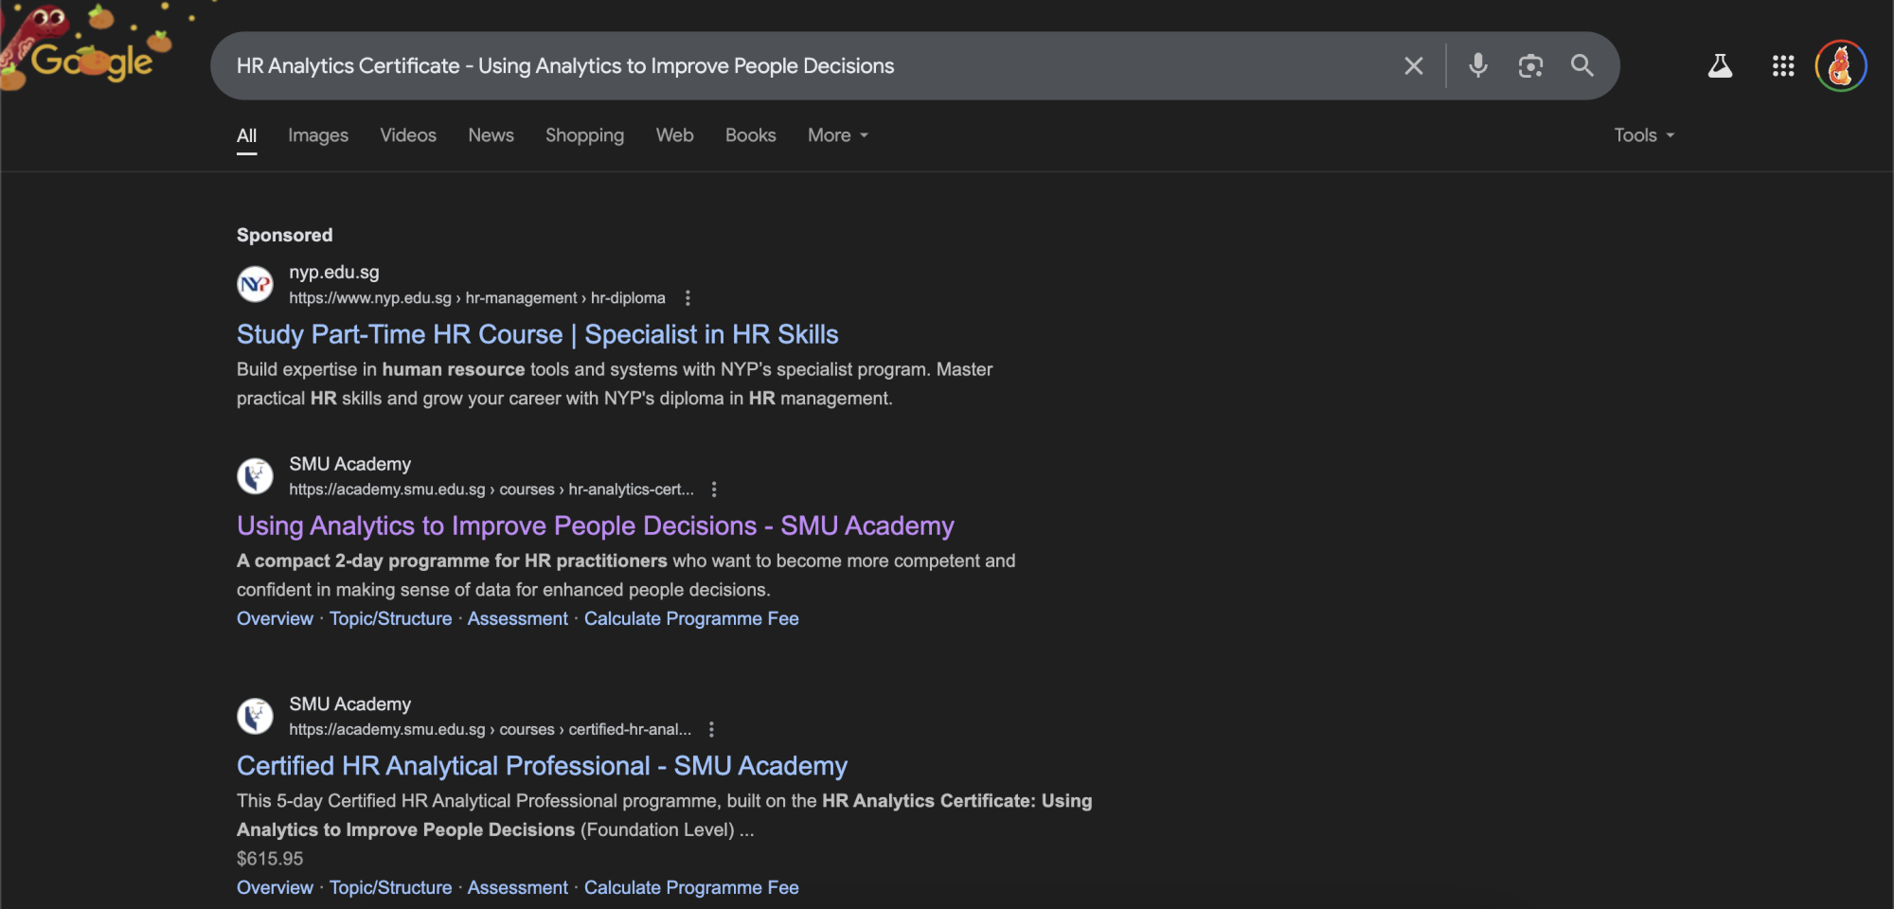Click the nyp.edu.sg hr-diploma URL
1894x909 pixels.
click(476, 298)
